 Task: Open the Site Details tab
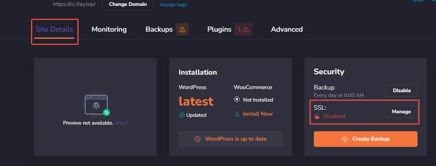click(54, 29)
